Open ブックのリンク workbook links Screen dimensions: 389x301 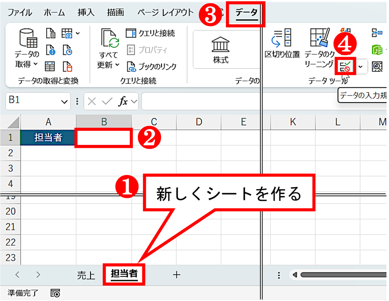click(152, 66)
